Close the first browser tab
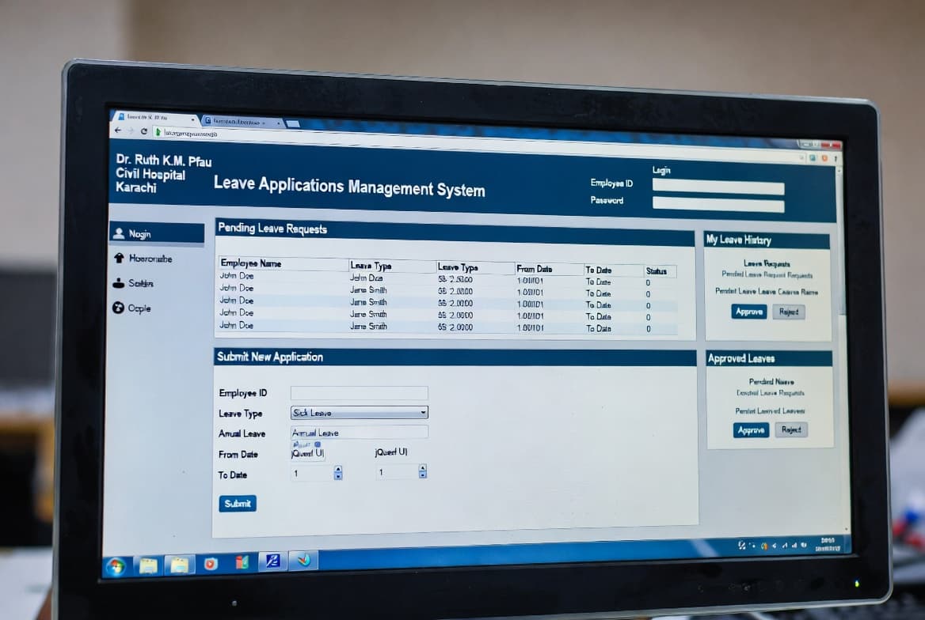Image resolution: width=925 pixels, height=620 pixels. [192, 119]
